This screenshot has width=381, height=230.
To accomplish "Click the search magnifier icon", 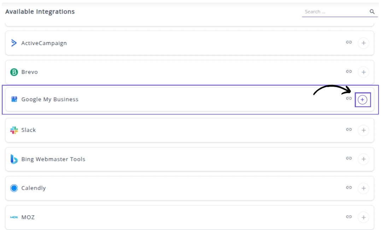I will coord(372,12).
